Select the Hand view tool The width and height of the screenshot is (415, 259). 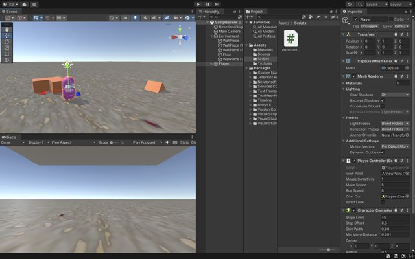[6, 30]
